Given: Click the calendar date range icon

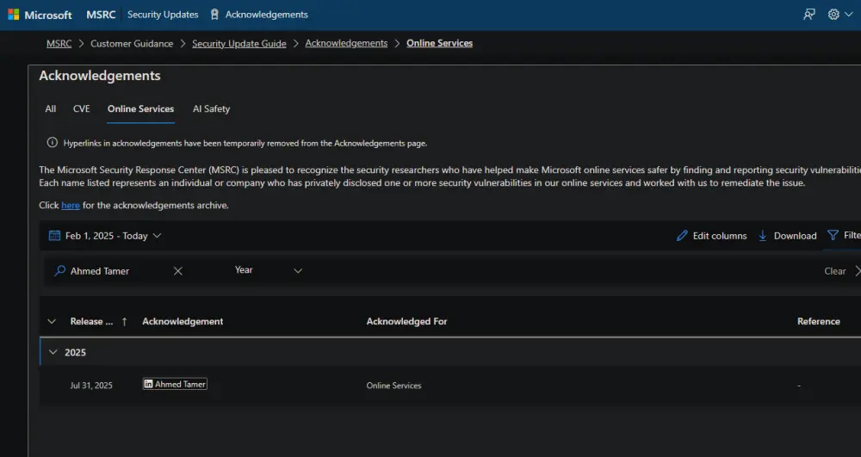Looking at the screenshot, I should pyautogui.click(x=54, y=235).
